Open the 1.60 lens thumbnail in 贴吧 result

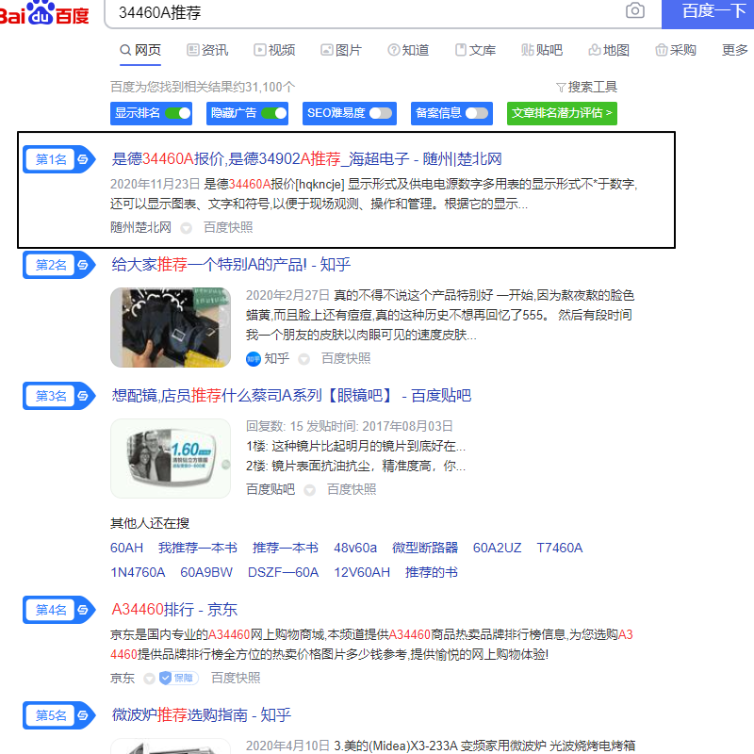[x=171, y=458]
